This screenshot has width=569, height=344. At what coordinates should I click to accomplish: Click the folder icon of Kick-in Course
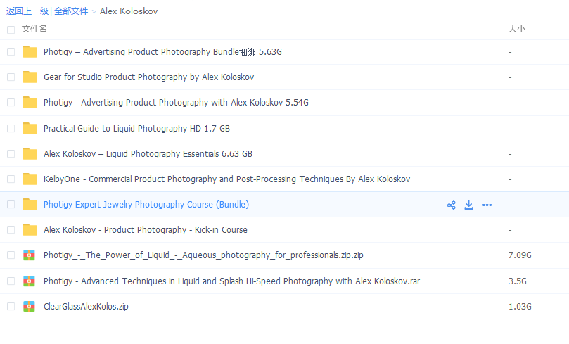tap(30, 230)
